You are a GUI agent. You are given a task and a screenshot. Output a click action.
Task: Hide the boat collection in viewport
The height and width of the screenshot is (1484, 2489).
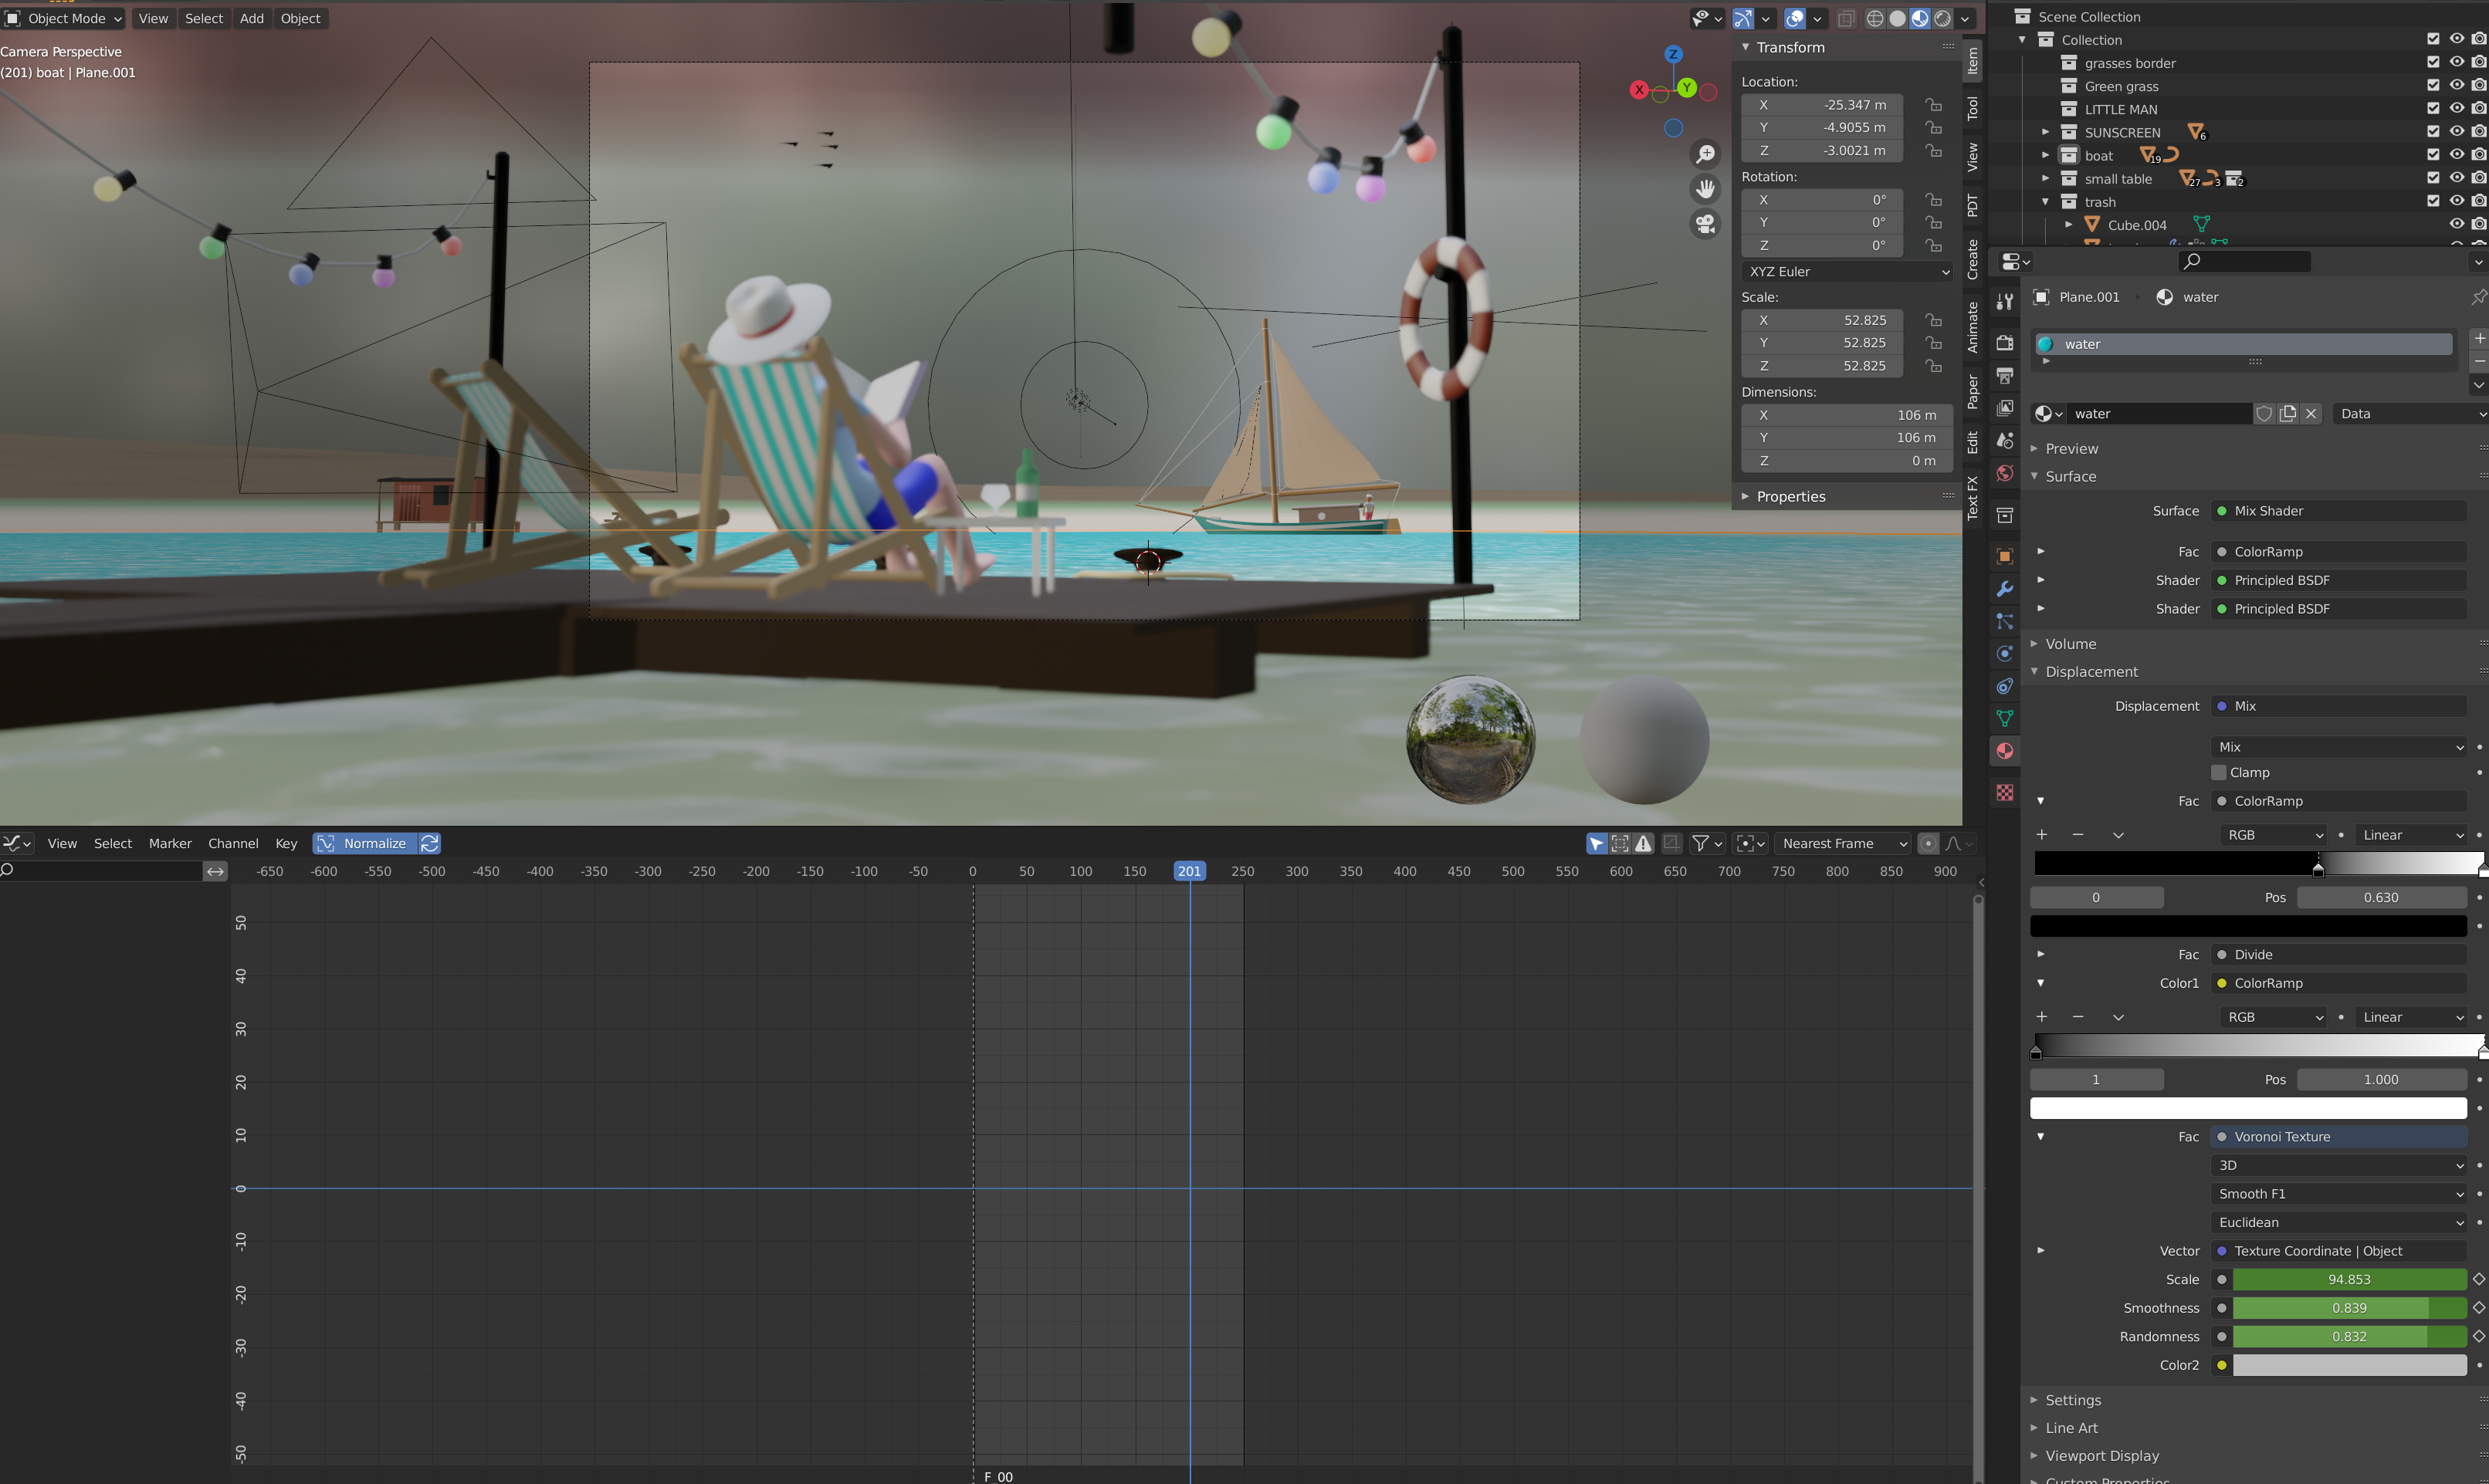[x=2456, y=155]
